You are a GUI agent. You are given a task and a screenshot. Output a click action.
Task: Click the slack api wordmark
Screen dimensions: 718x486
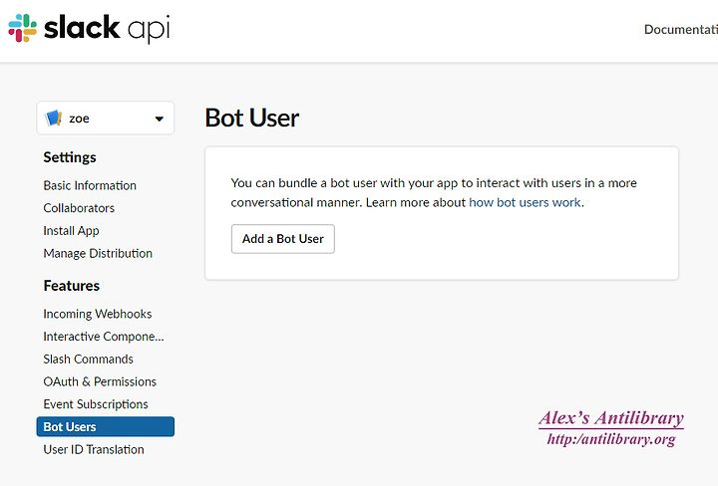(x=107, y=28)
